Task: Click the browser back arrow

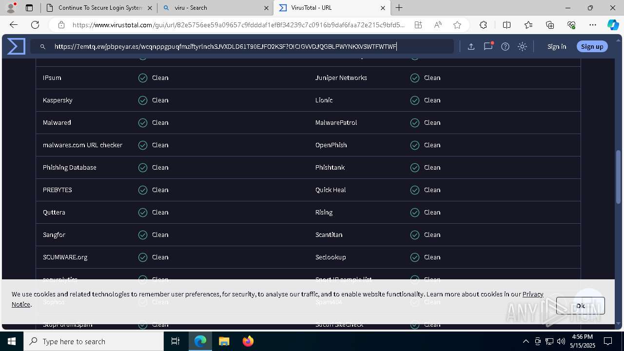Action: (14, 25)
